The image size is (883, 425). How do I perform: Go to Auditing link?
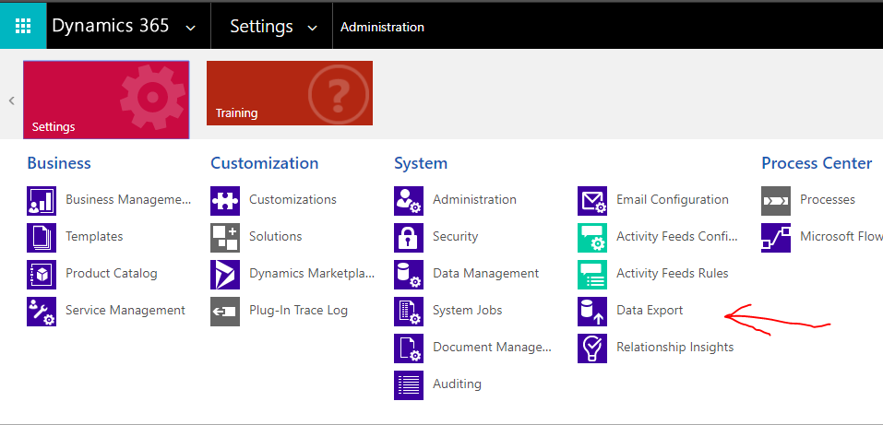pyautogui.click(x=458, y=384)
